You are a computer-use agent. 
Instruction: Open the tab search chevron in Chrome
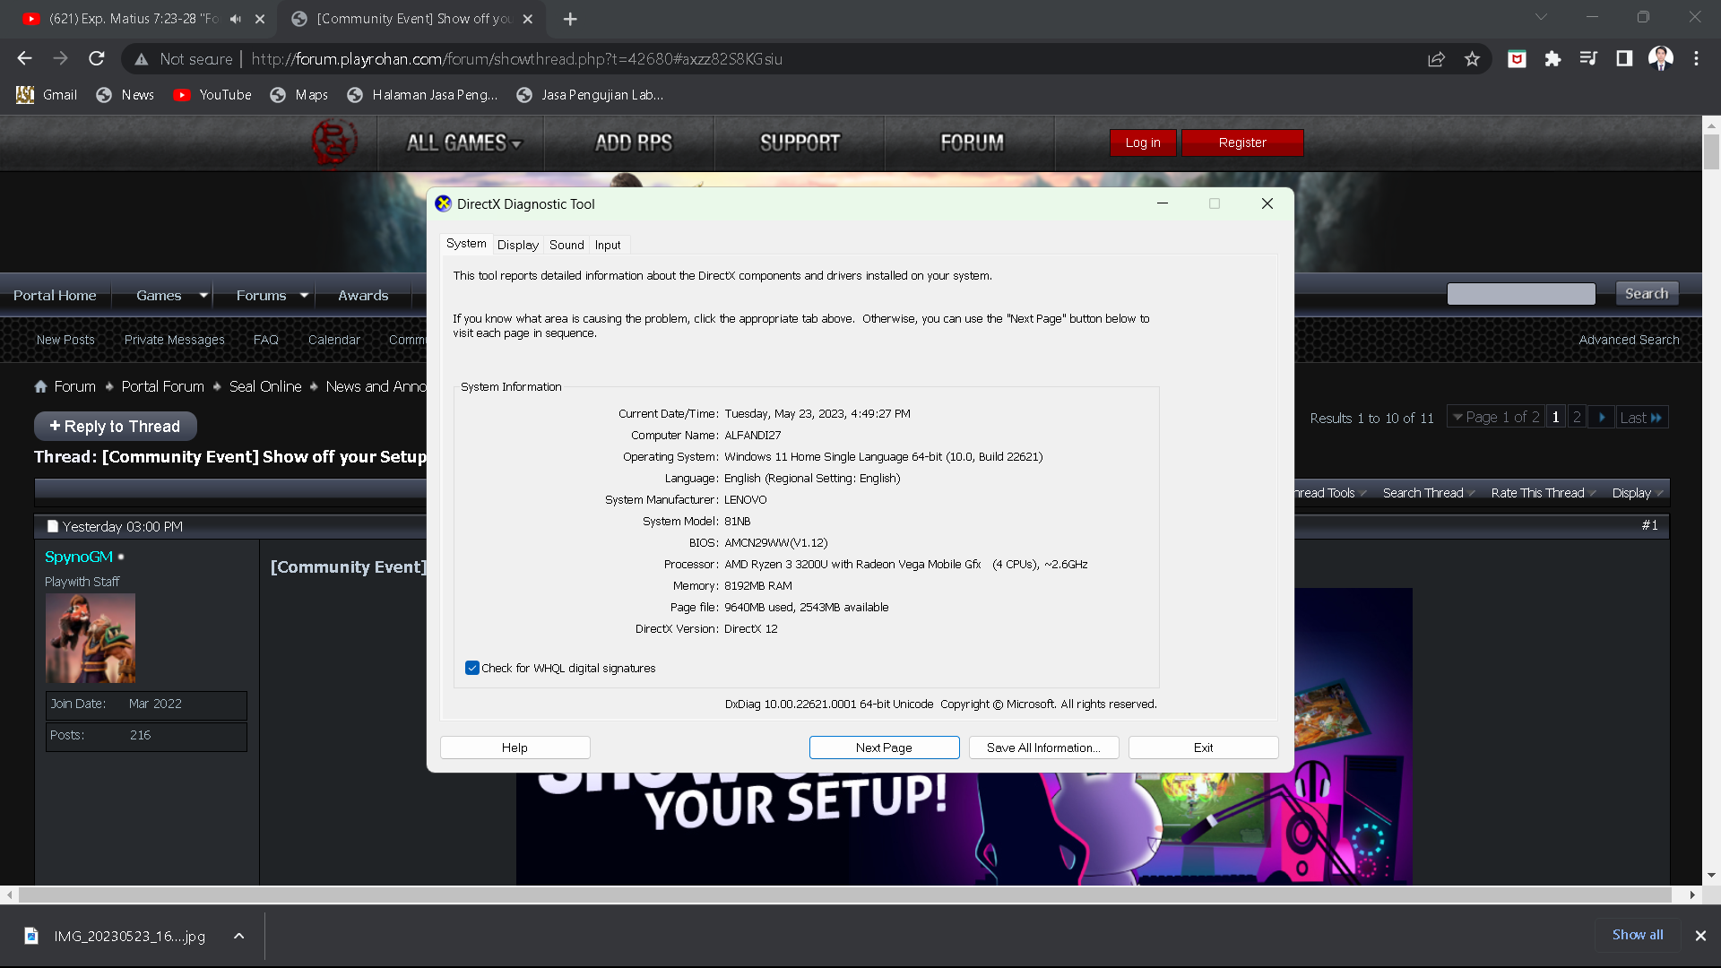click(1541, 17)
